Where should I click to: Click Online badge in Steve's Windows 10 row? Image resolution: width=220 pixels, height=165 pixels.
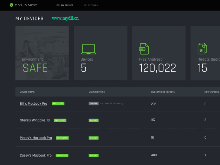[x=93, y=120]
